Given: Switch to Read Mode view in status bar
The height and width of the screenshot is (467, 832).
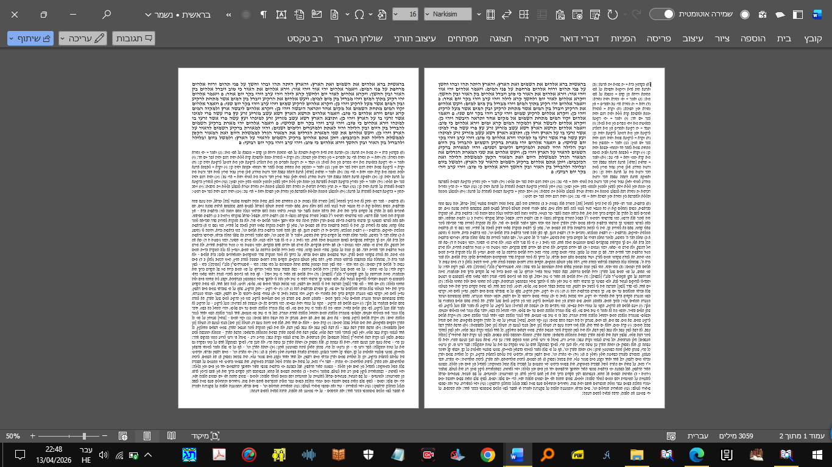Looking at the screenshot, I should (172, 436).
